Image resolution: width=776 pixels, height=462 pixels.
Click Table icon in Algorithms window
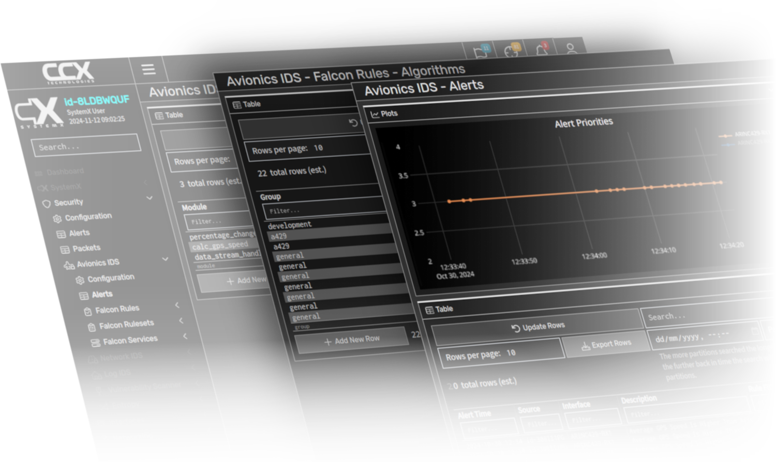[x=237, y=105]
